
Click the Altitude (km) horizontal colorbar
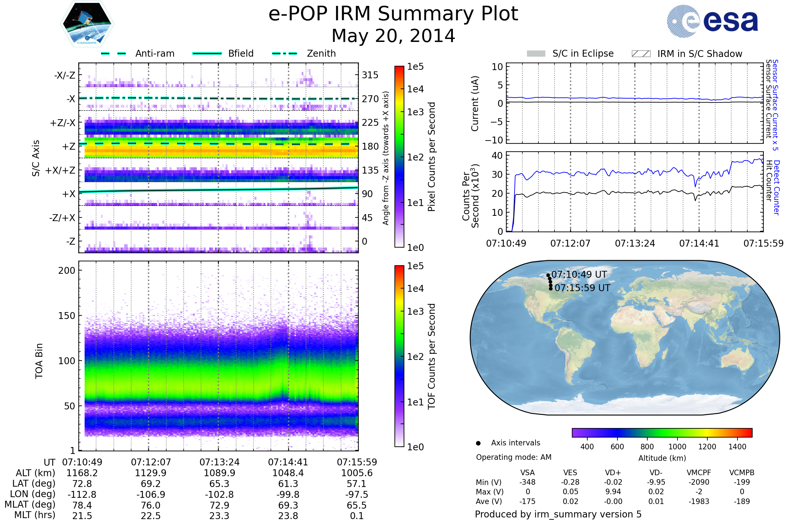(x=662, y=432)
